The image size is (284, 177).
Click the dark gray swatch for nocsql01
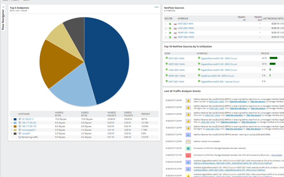(x=15, y=134)
